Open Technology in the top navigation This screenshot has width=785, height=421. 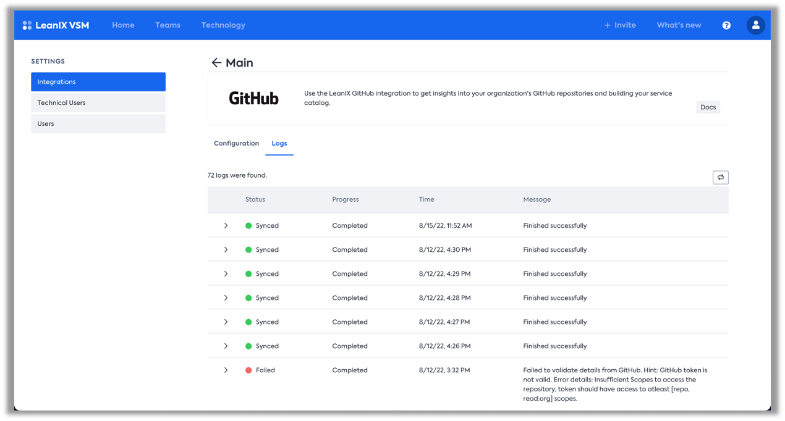pos(223,25)
